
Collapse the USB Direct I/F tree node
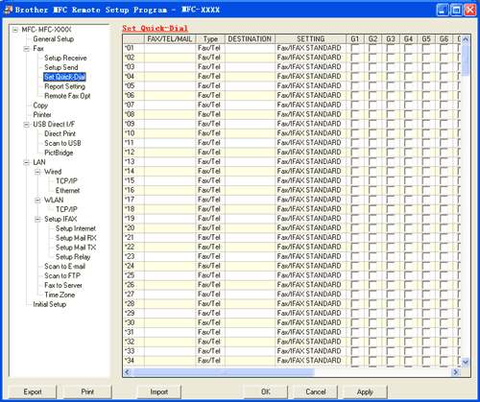(26, 125)
